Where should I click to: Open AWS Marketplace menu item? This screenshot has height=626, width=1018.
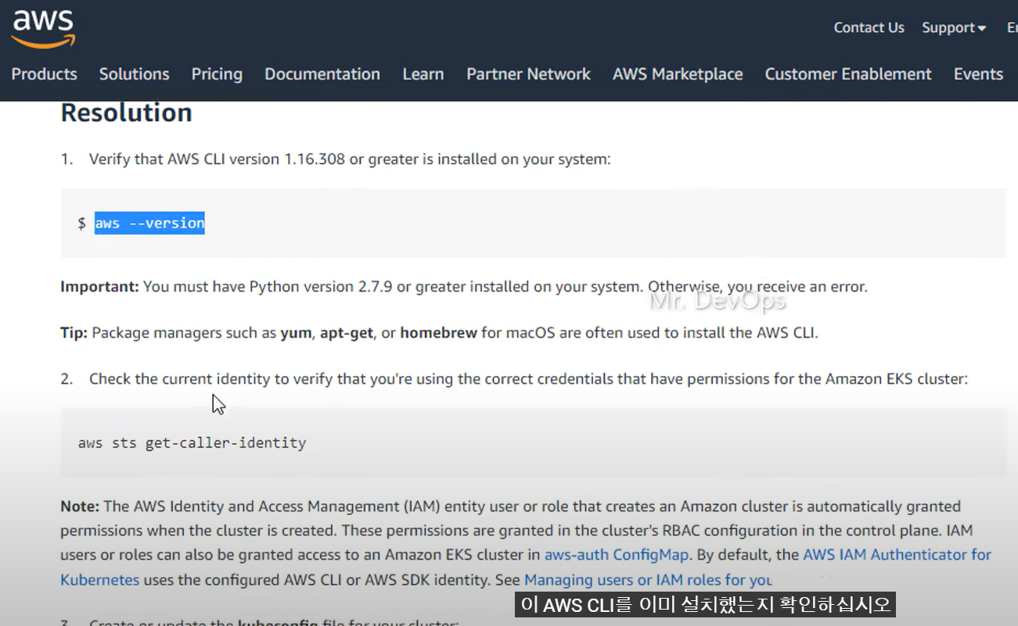678,74
